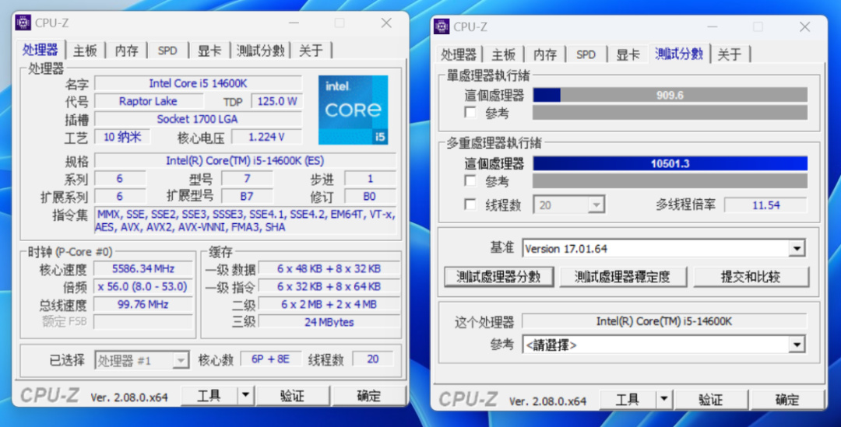Open SPD tab in left window

click(167, 51)
